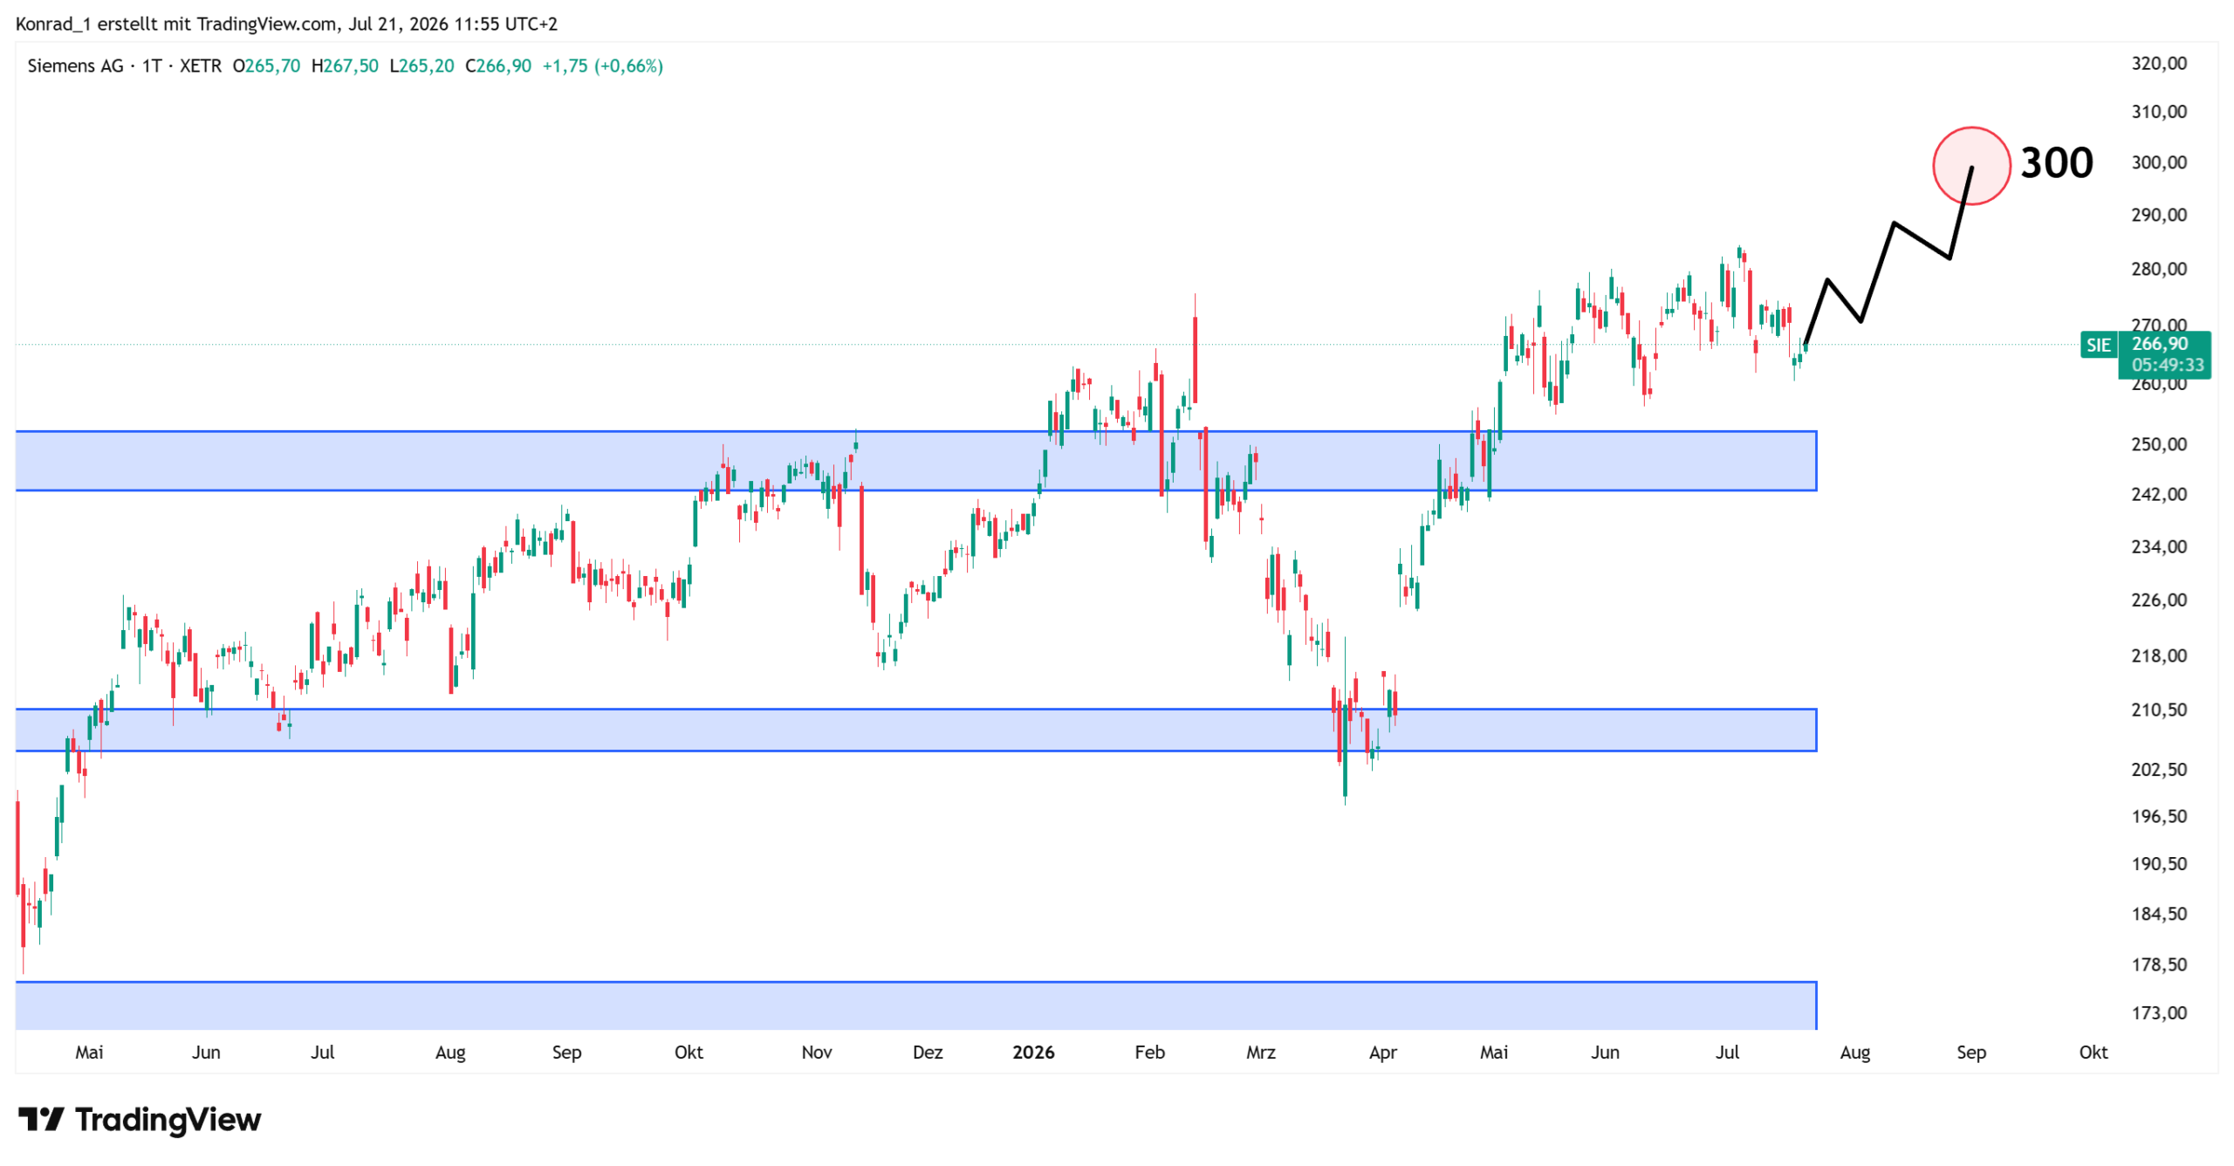Click the bold 300 target annotation
Image resolution: width=2234 pixels, height=1166 pixels.
2056,163
